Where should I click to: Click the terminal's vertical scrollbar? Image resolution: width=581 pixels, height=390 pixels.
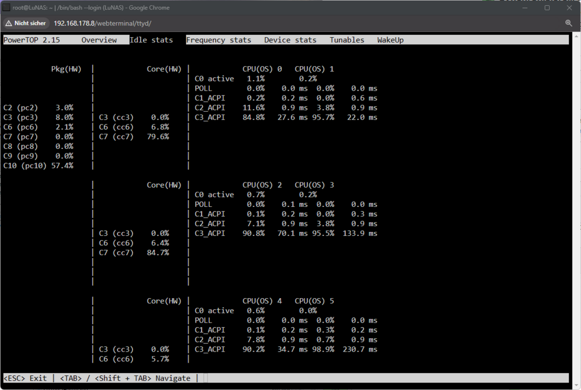pos(576,209)
